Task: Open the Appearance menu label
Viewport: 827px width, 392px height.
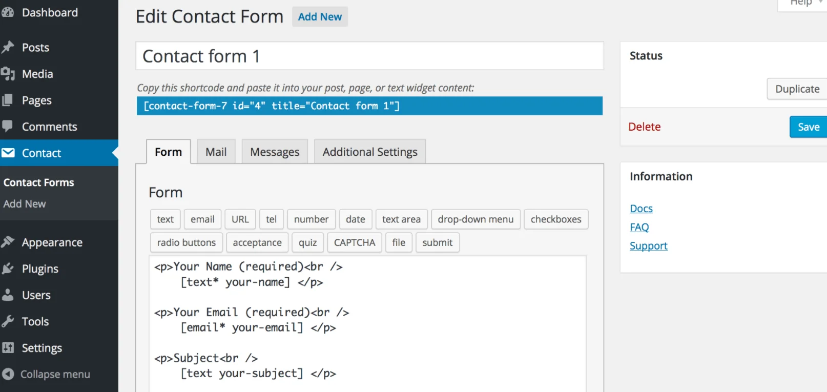Action: (52, 242)
